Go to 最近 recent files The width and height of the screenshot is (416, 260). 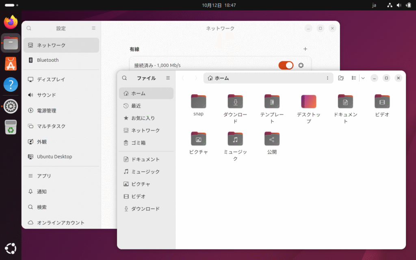click(x=136, y=106)
